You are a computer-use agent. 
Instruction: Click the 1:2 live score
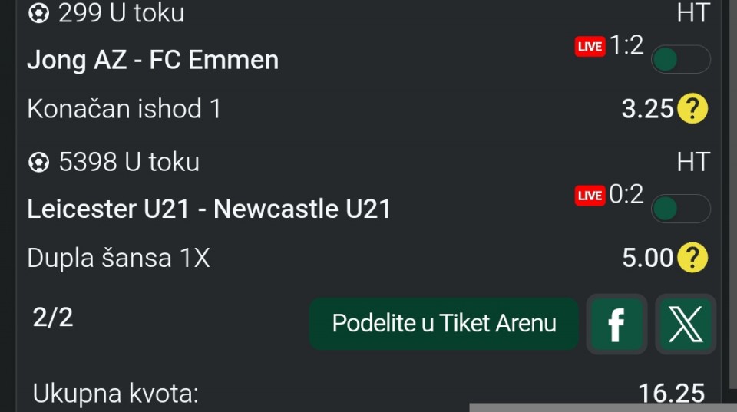(626, 46)
